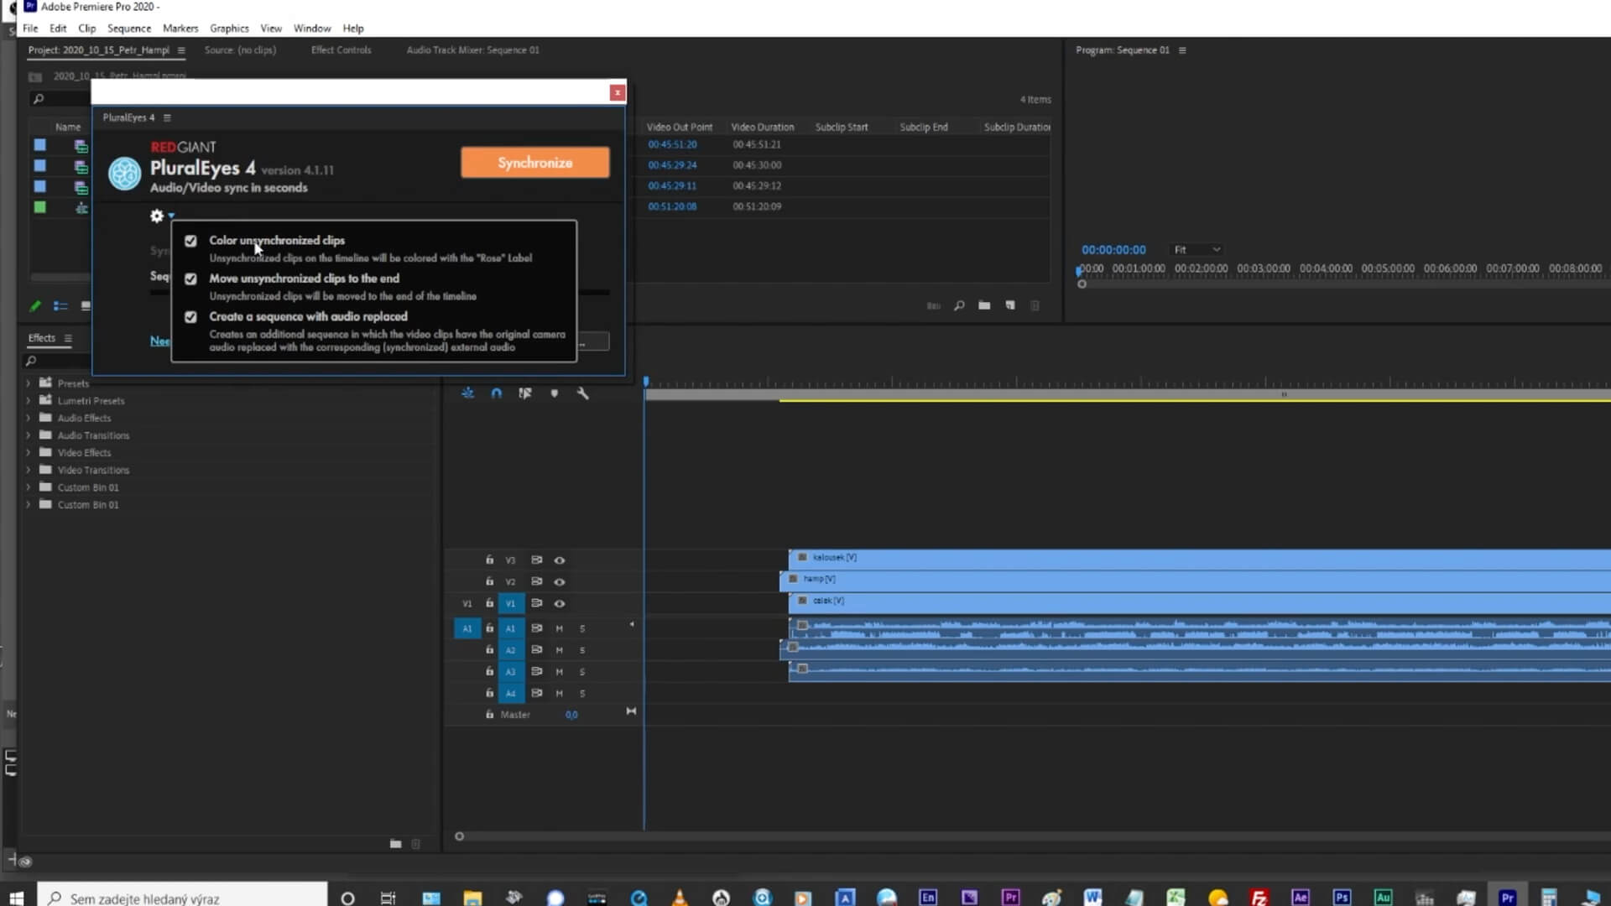This screenshot has height=906, width=1611.
Task: Click the orange Synchronize button
Action: [x=535, y=163]
